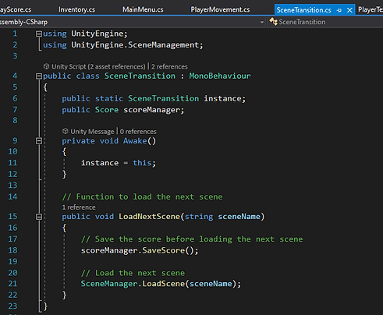
Task: Click UnityEngine.SceneManagement on line 2
Action: point(135,45)
